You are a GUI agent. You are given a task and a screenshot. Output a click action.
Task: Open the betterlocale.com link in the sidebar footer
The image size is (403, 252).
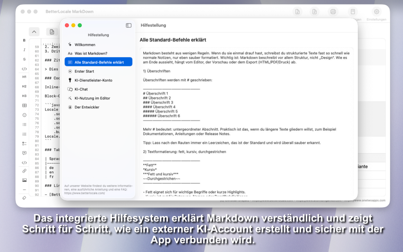click(85, 193)
